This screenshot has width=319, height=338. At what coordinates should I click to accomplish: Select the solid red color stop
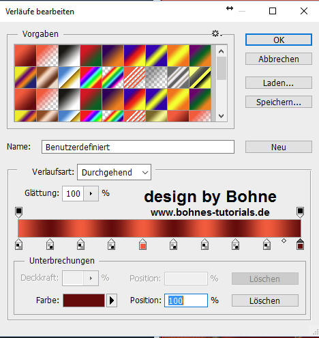142,244
